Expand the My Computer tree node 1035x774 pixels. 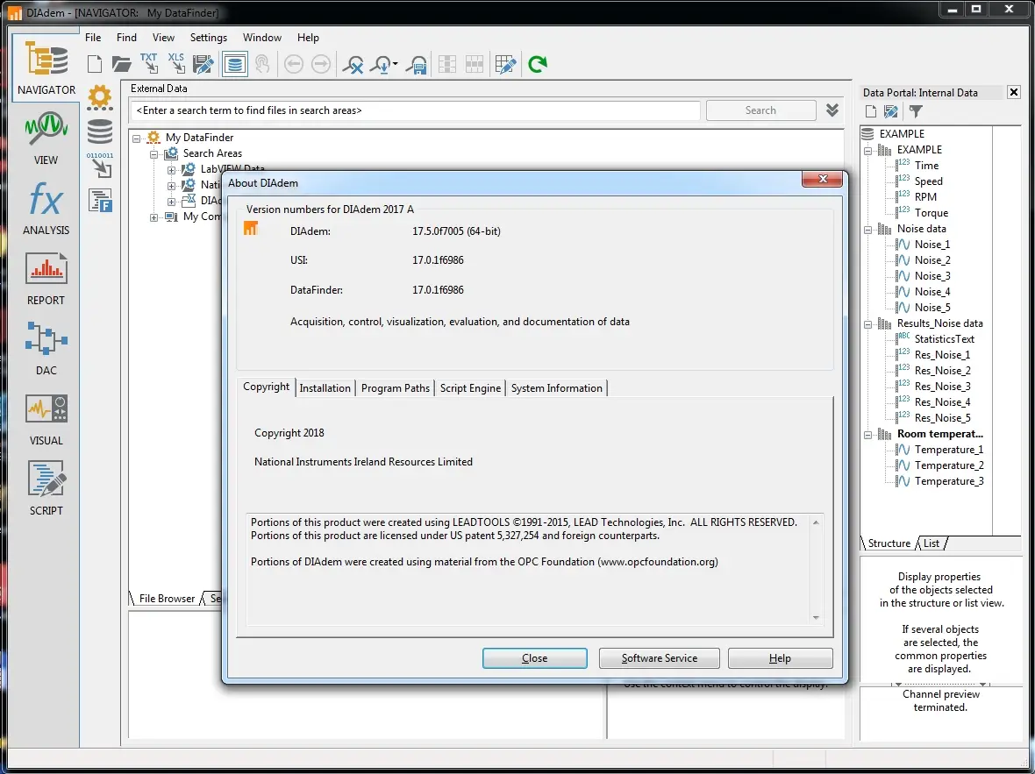(x=153, y=217)
